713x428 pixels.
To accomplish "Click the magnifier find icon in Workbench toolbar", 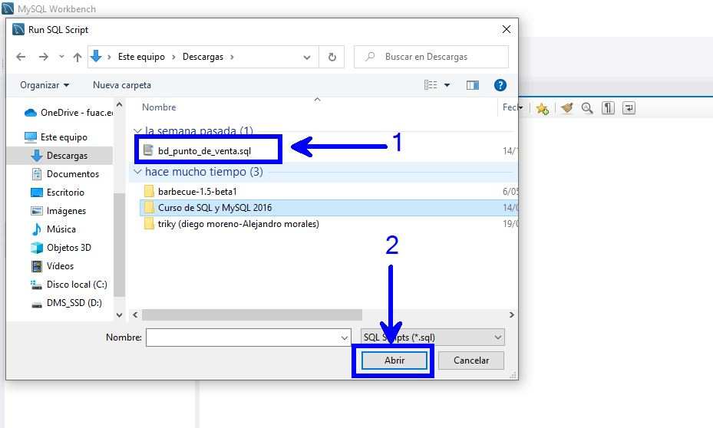I will coord(587,108).
